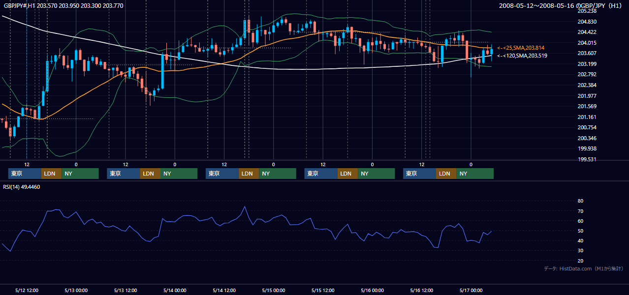This screenshot has width=629, height=295.
Task: Click price axis label 201.569
Action: click(x=587, y=106)
